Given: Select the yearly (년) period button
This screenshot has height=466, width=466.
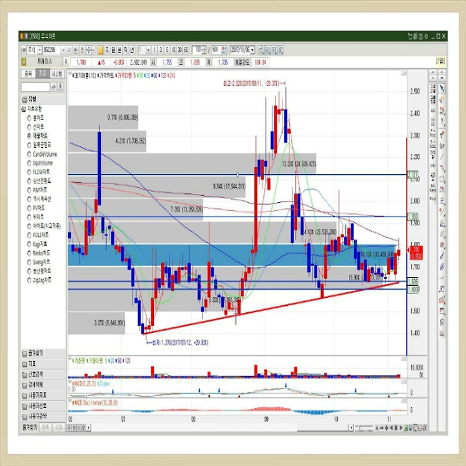Looking at the screenshot, I should click(x=132, y=50).
